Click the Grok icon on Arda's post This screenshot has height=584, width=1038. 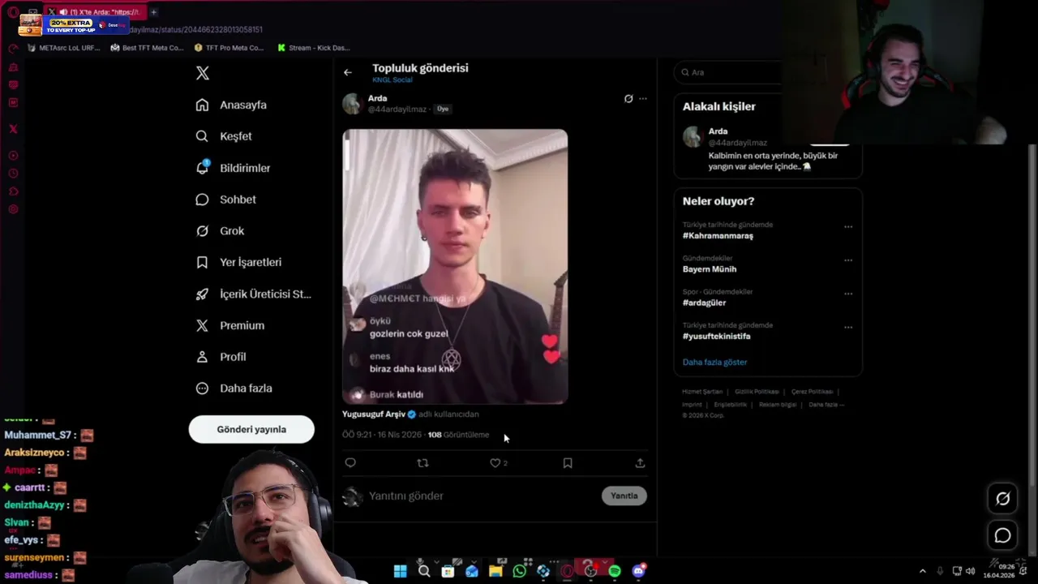click(628, 98)
